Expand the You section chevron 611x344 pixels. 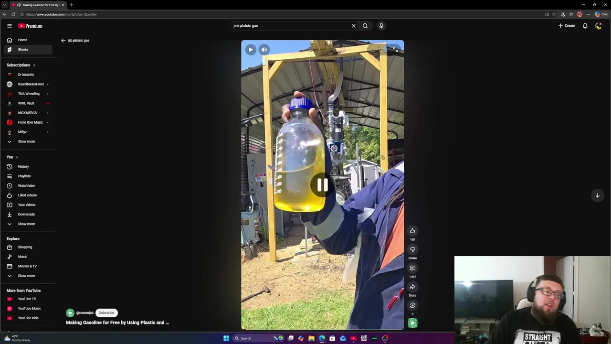(17, 157)
